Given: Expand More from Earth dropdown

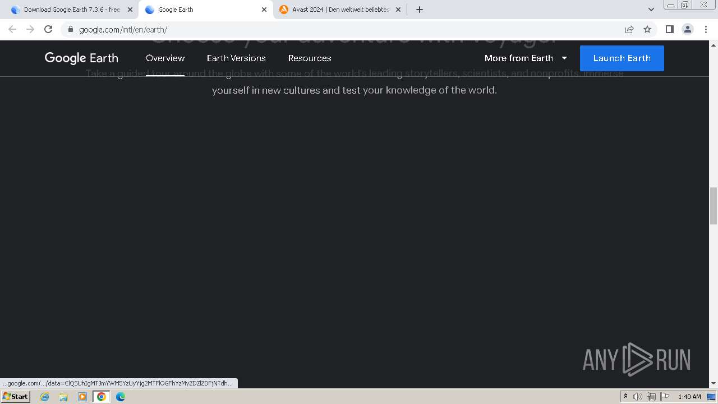Looking at the screenshot, I should pos(526,58).
